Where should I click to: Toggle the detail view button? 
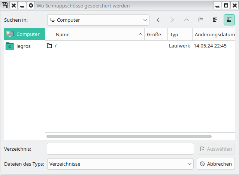tap(229, 20)
